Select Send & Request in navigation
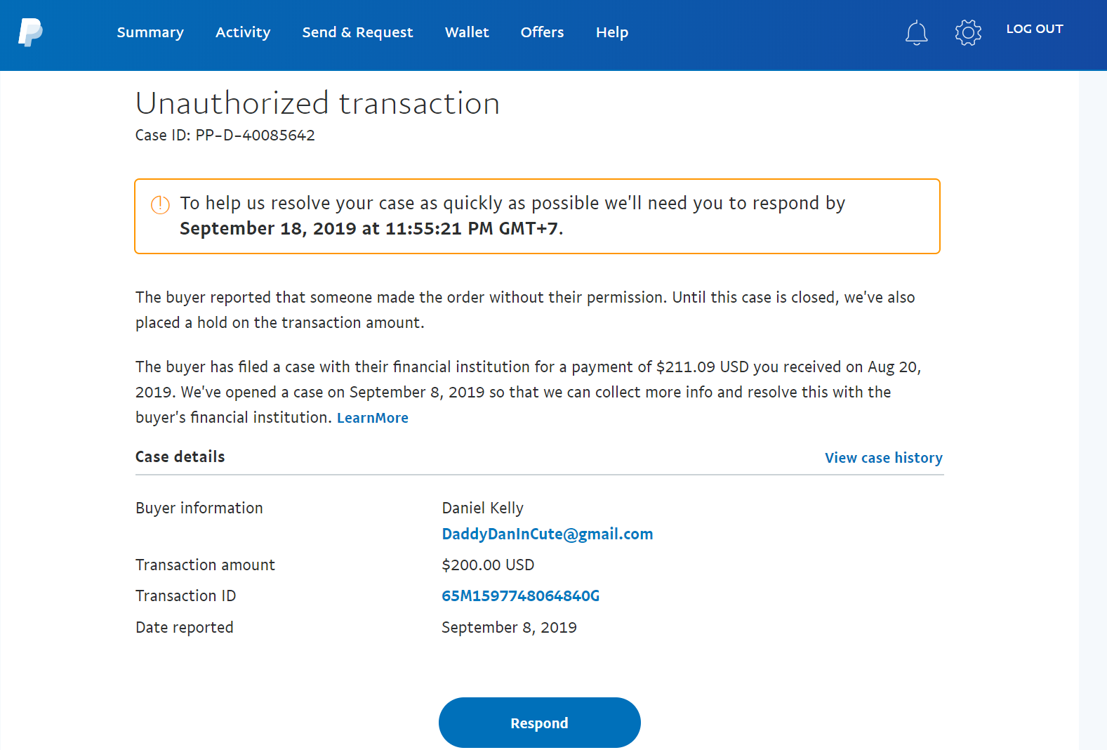The width and height of the screenshot is (1107, 750). pyautogui.click(x=357, y=32)
